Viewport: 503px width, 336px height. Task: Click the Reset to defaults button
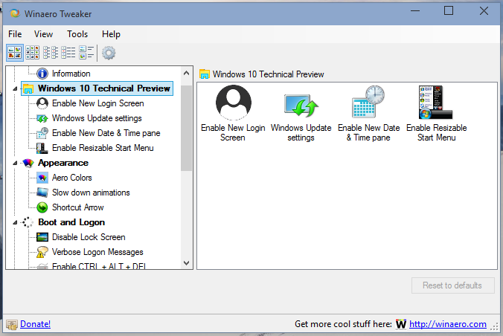point(452,285)
